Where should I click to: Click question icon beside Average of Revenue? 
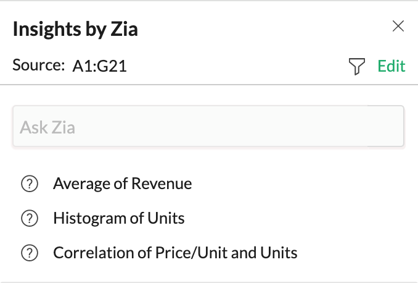[x=29, y=184]
